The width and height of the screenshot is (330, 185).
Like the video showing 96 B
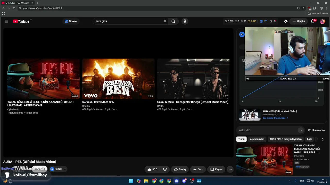click(x=152, y=169)
